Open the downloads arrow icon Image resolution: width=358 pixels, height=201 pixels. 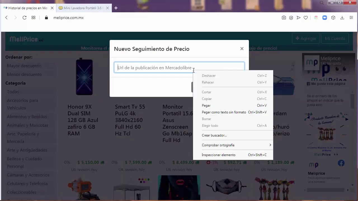(342, 18)
